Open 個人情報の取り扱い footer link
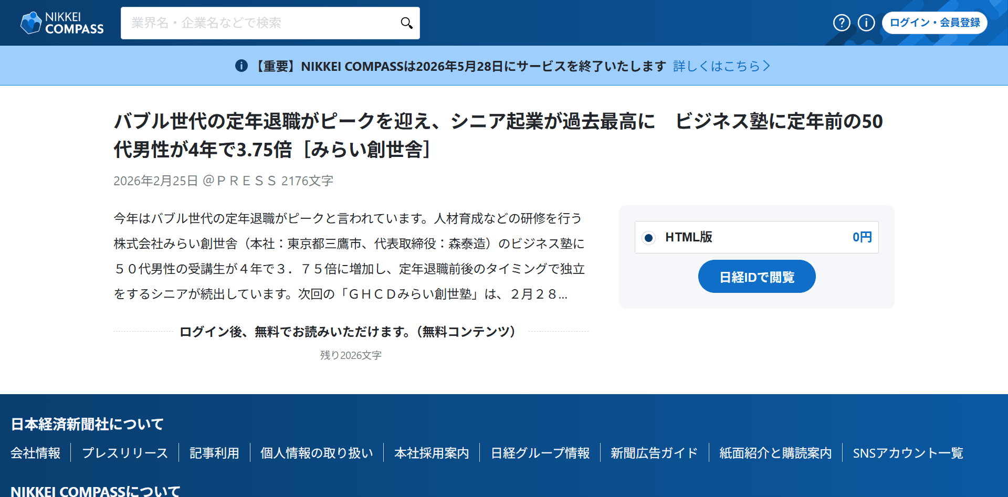1008x497 pixels. (x=317, y=453)
